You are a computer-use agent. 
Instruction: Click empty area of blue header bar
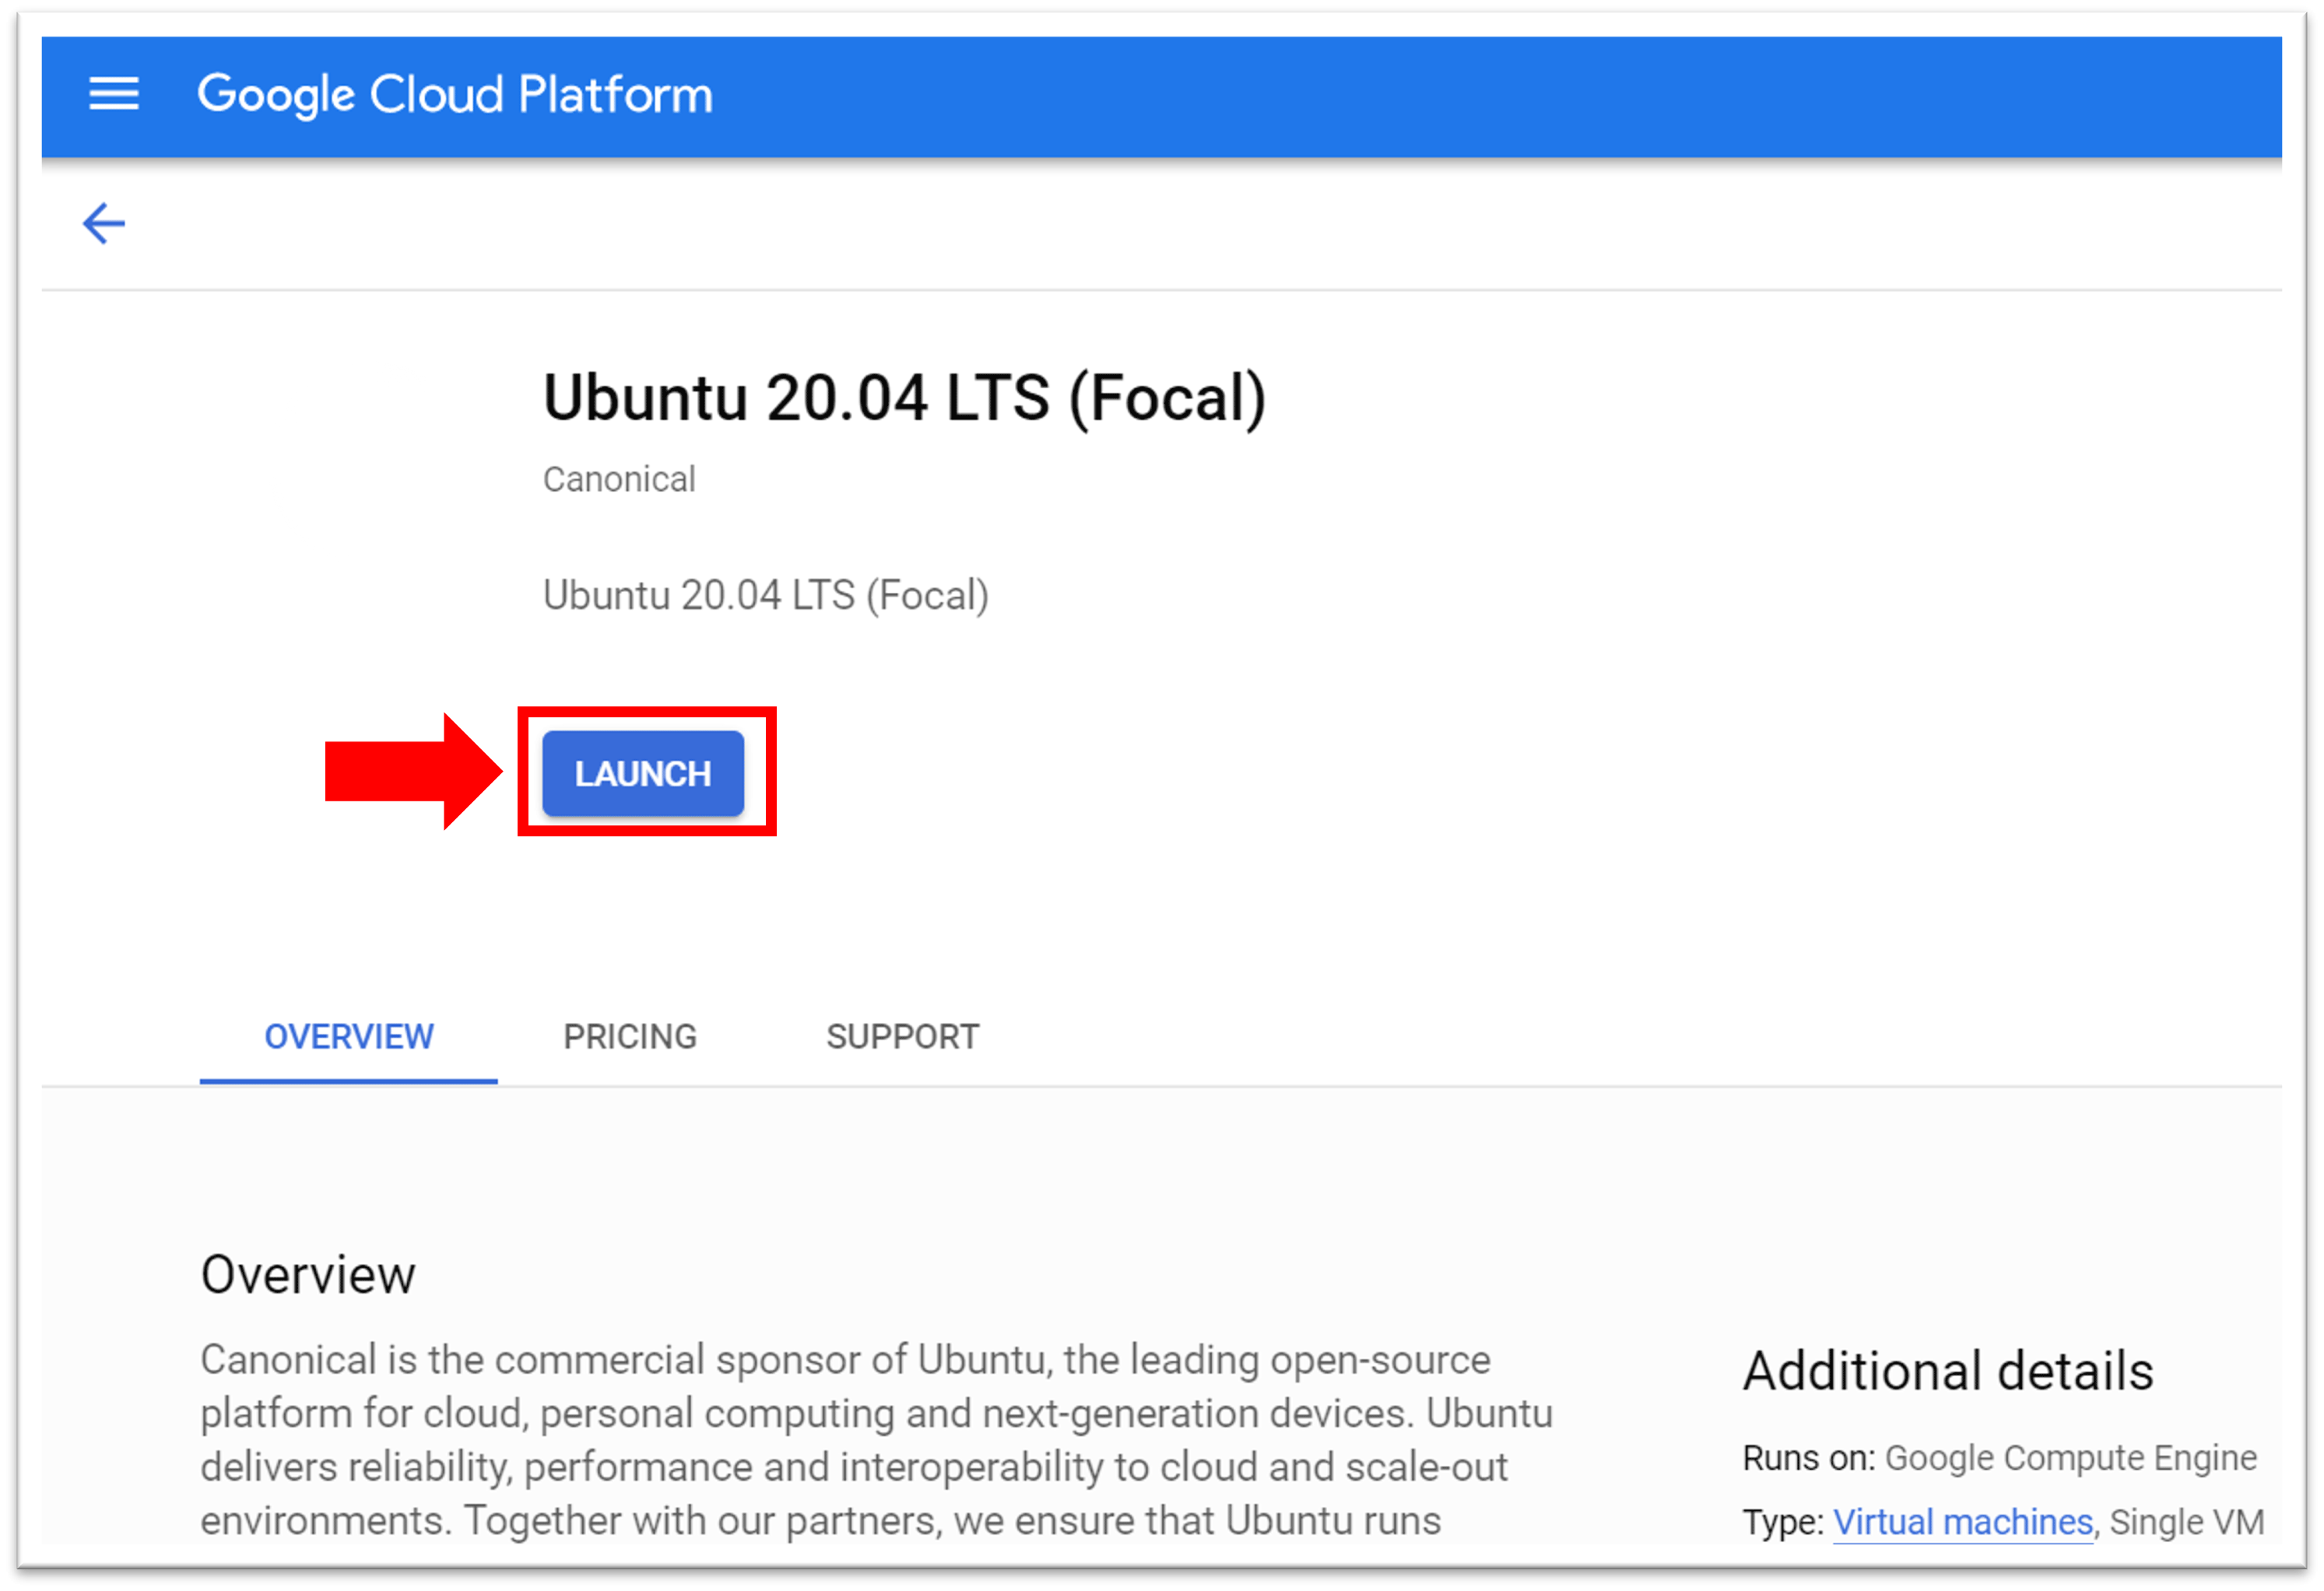pos(1500,96)
